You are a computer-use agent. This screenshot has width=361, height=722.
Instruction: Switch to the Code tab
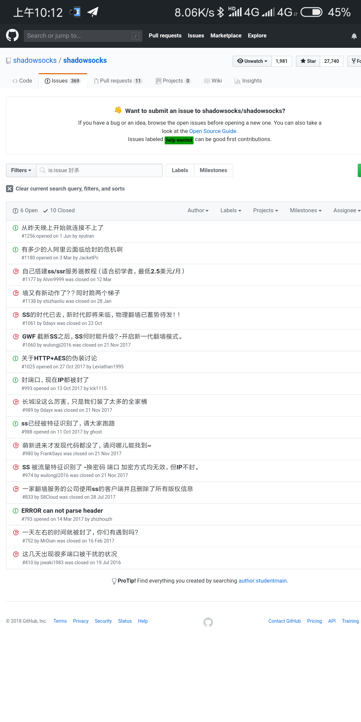[22, 81]
